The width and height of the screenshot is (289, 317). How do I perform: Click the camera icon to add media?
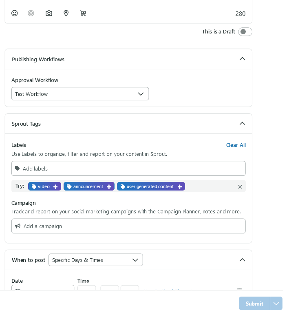[x=49, y=13]
